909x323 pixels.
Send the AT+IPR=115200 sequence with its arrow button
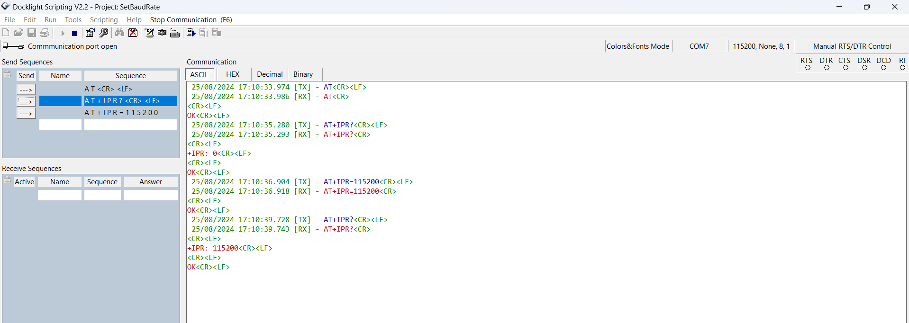(26, 114)
